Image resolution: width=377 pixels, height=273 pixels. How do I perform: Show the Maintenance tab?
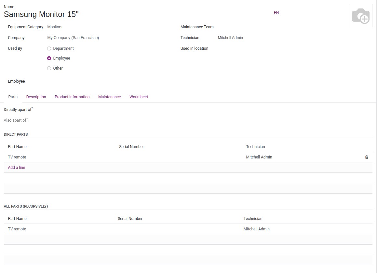(109, 97)
